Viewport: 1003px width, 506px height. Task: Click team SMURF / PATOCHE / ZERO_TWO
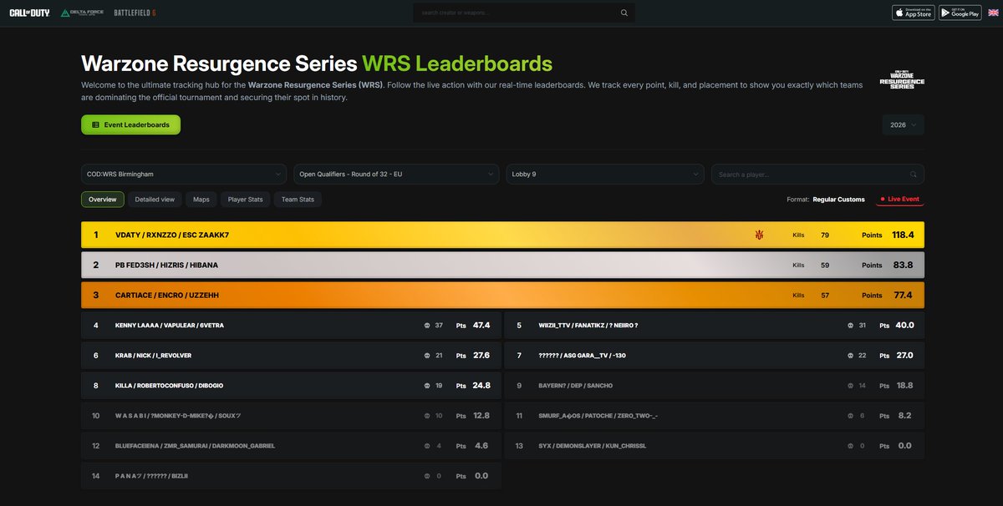[x=598, y=415]
